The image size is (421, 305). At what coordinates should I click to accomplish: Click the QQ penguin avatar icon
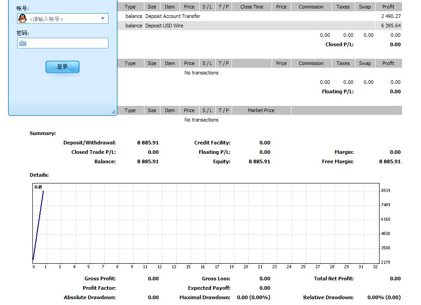[22, 18]
